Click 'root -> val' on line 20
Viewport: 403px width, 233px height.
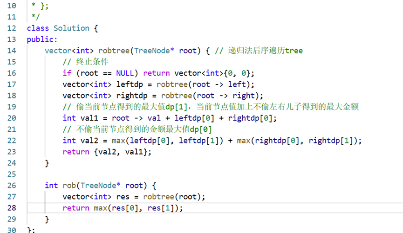(x=136, y=118)
